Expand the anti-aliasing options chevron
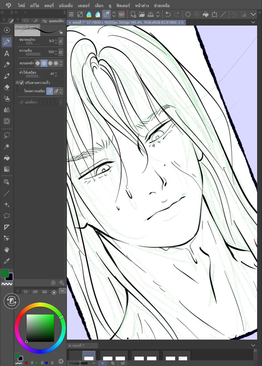 click(x=61, y=63)
